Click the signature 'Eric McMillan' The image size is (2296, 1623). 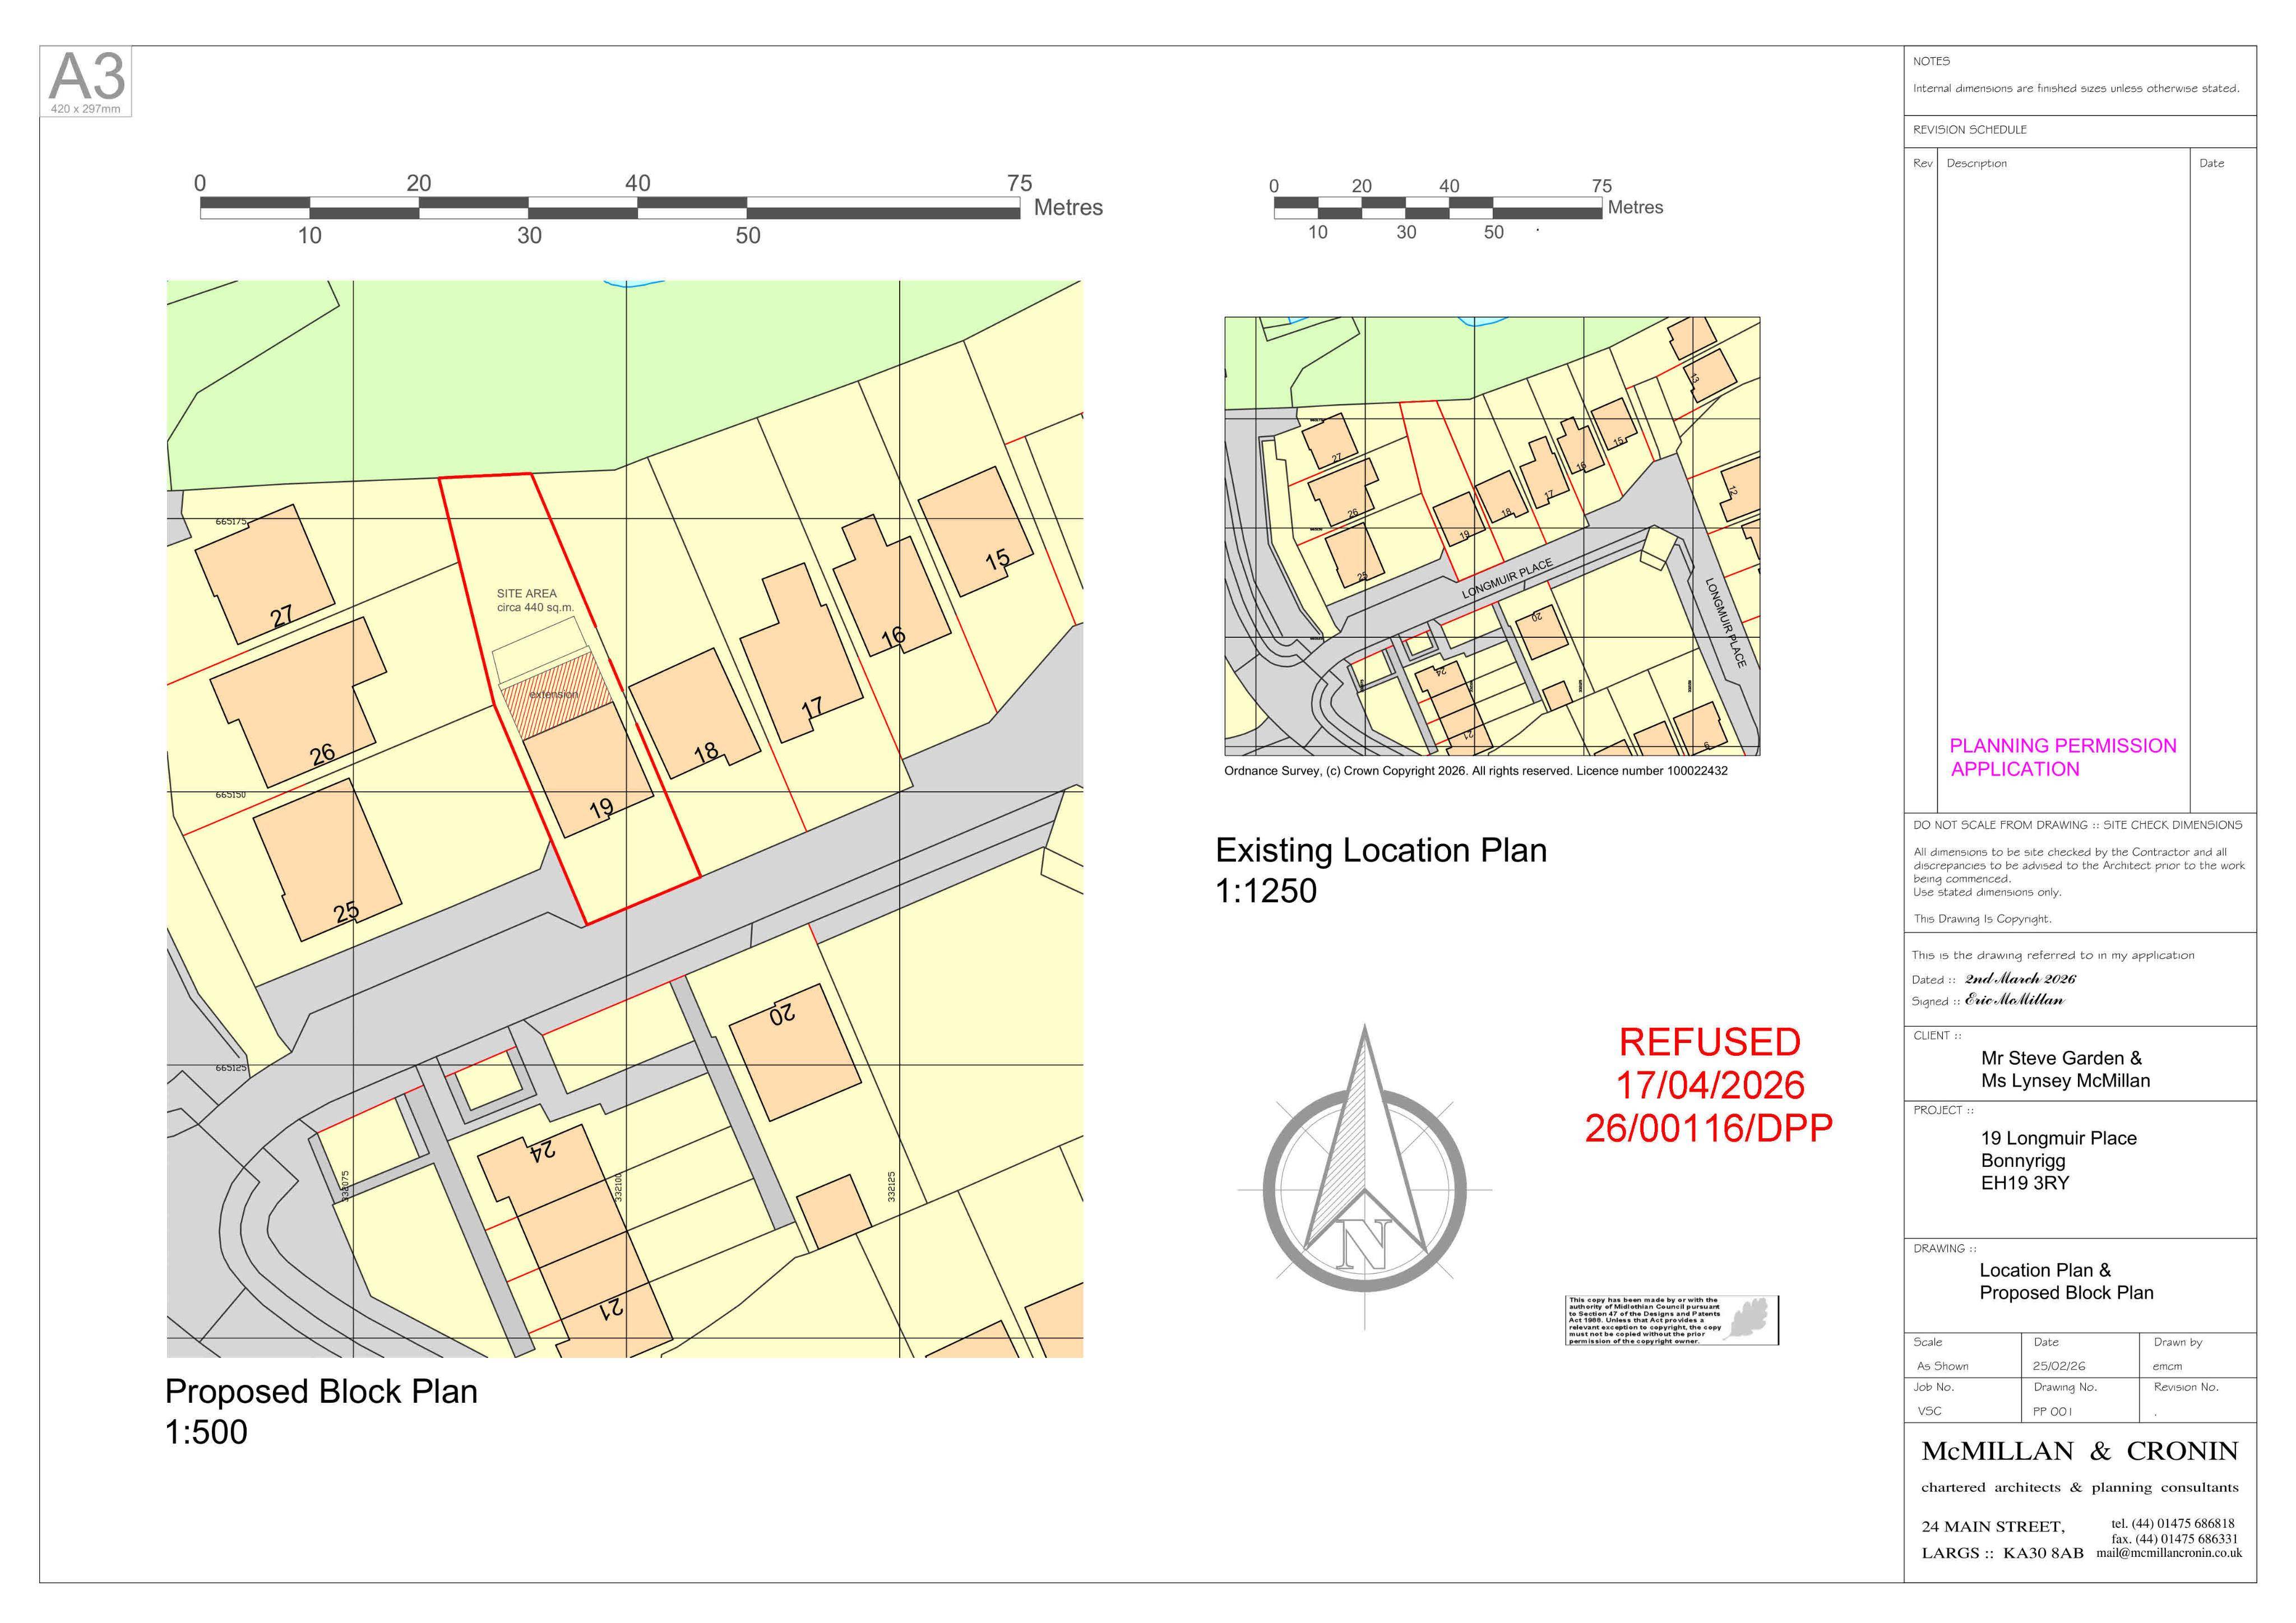point(2014,1000)
